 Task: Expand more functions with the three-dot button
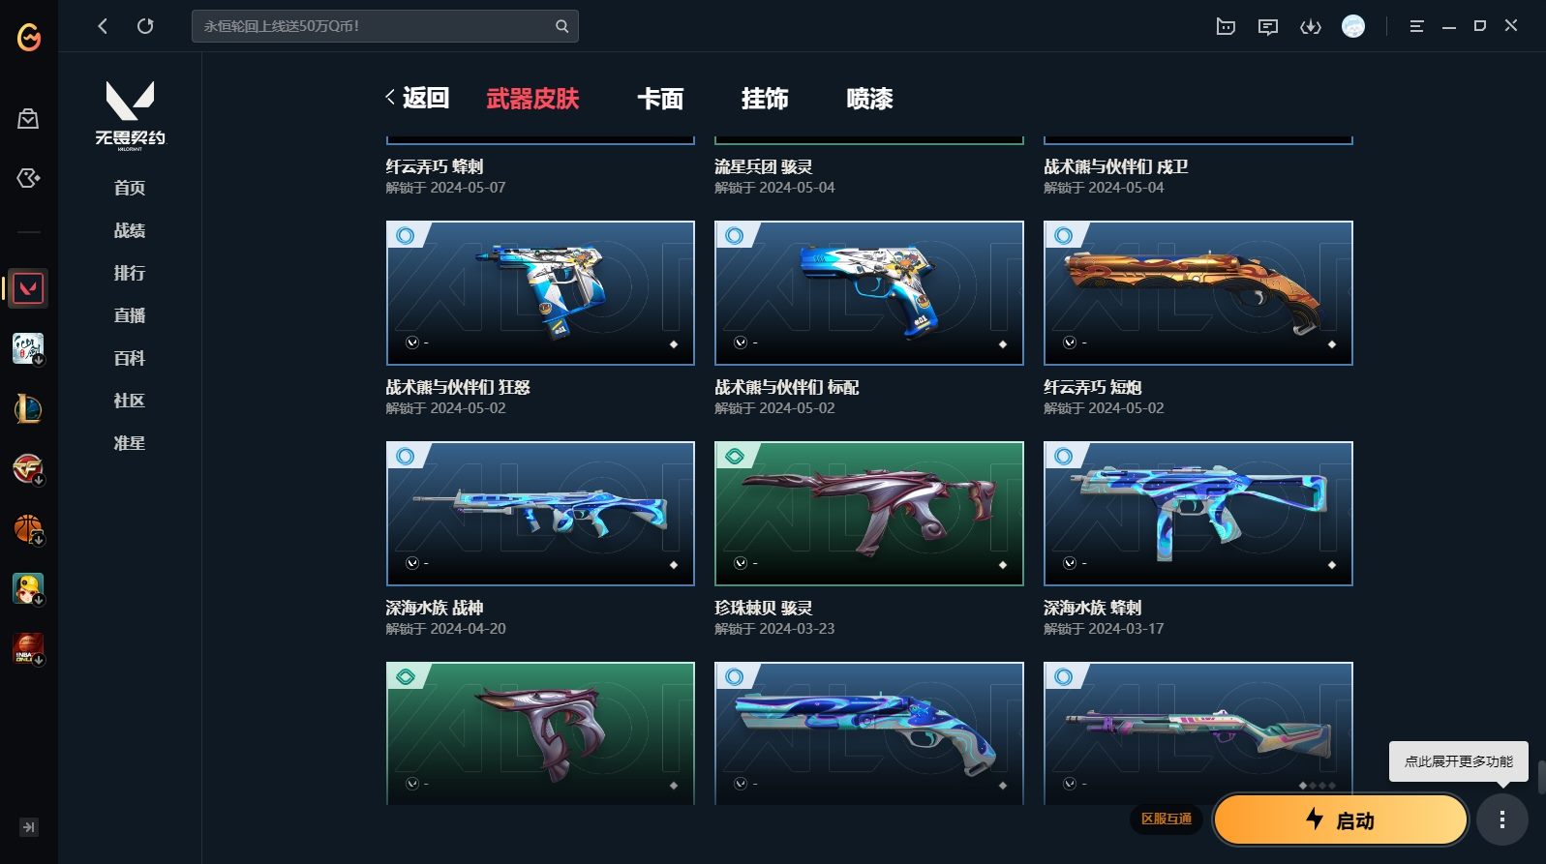point(1501,820)
